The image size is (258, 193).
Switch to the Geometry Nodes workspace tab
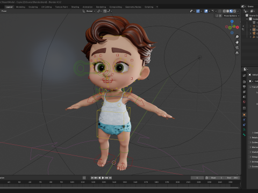tap(133, 7)
